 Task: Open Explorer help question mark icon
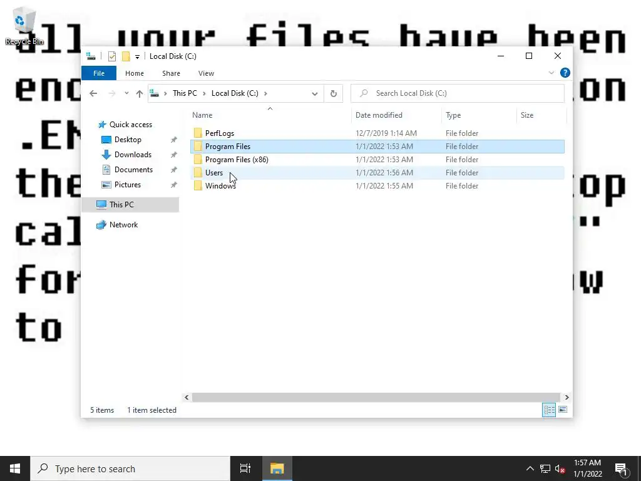click(x=565, y=73)
